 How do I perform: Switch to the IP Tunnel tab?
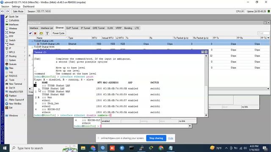86,28
